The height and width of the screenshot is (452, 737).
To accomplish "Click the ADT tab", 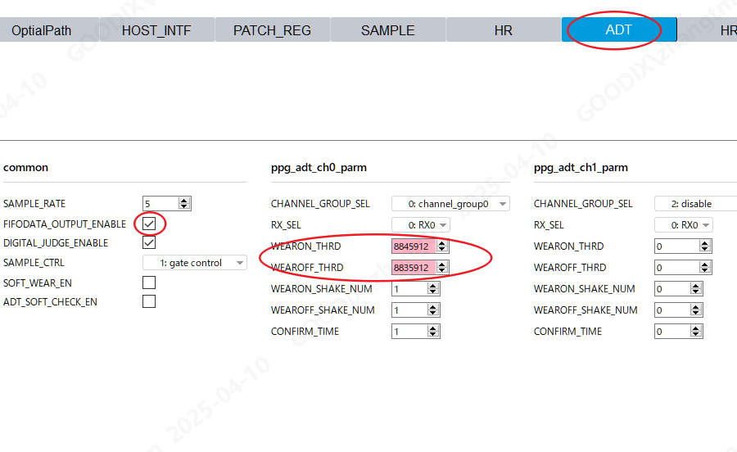I will (619, 30).
